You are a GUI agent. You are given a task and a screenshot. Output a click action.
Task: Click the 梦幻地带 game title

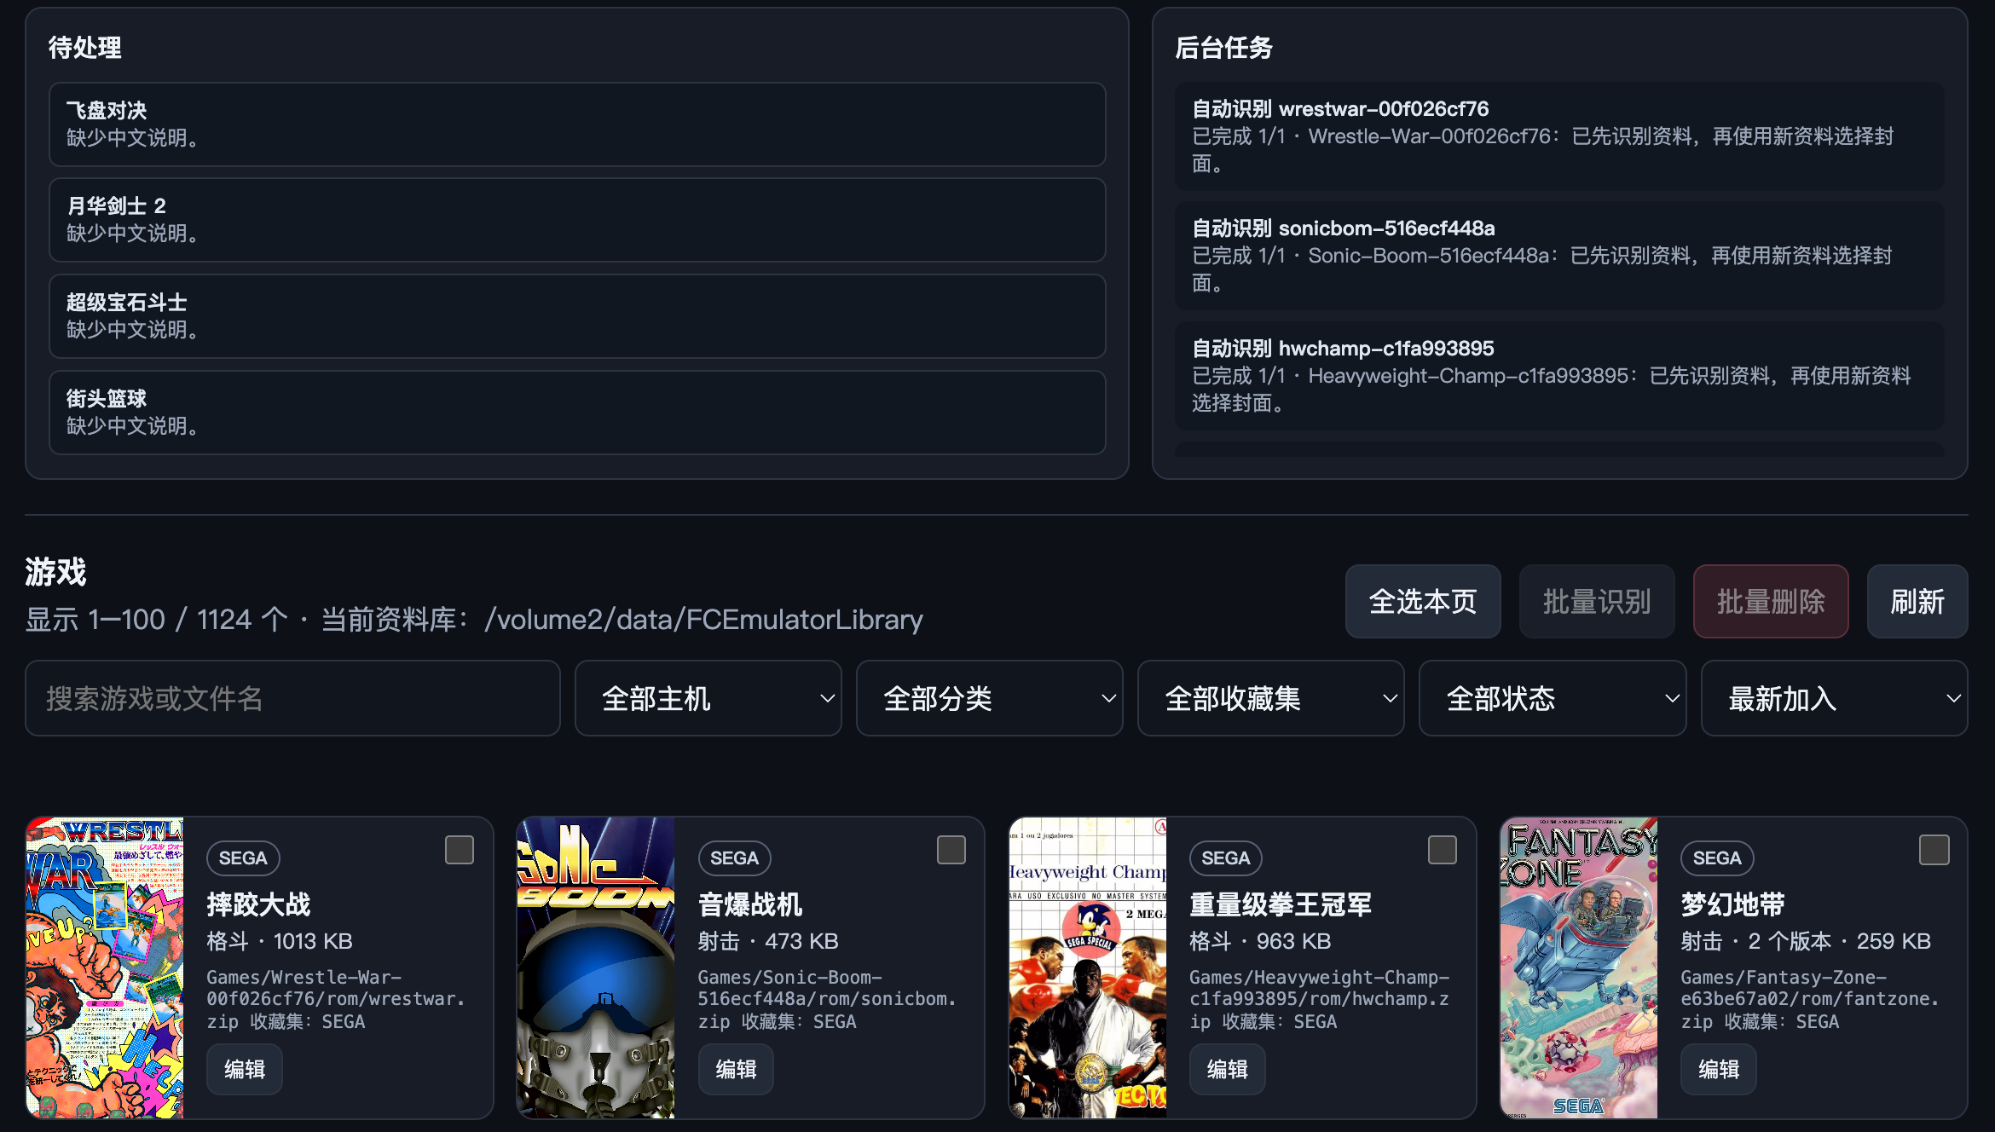click(1733, 904)
